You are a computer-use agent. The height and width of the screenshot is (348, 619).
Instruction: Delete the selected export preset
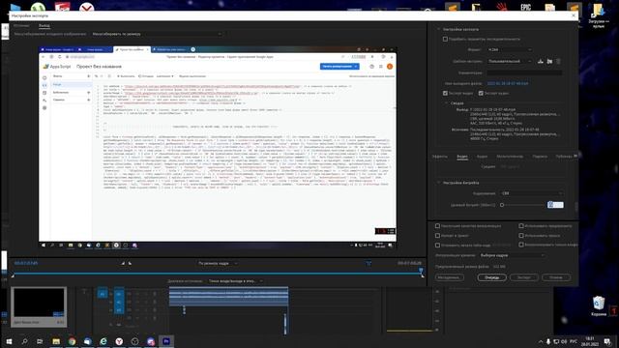pyautogui.click(x=558, y=62)
